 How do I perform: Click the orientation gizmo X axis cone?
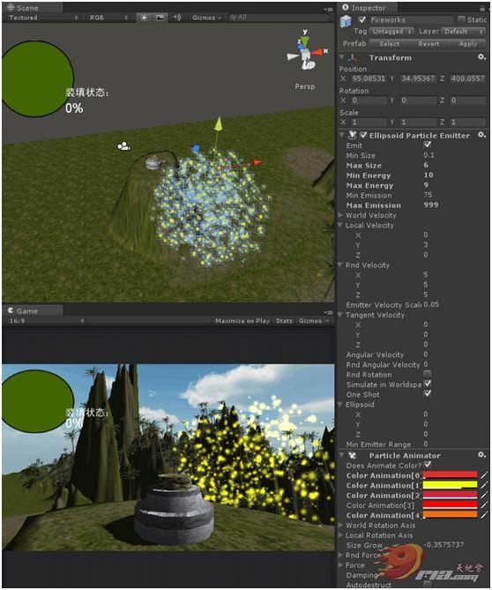317,52
